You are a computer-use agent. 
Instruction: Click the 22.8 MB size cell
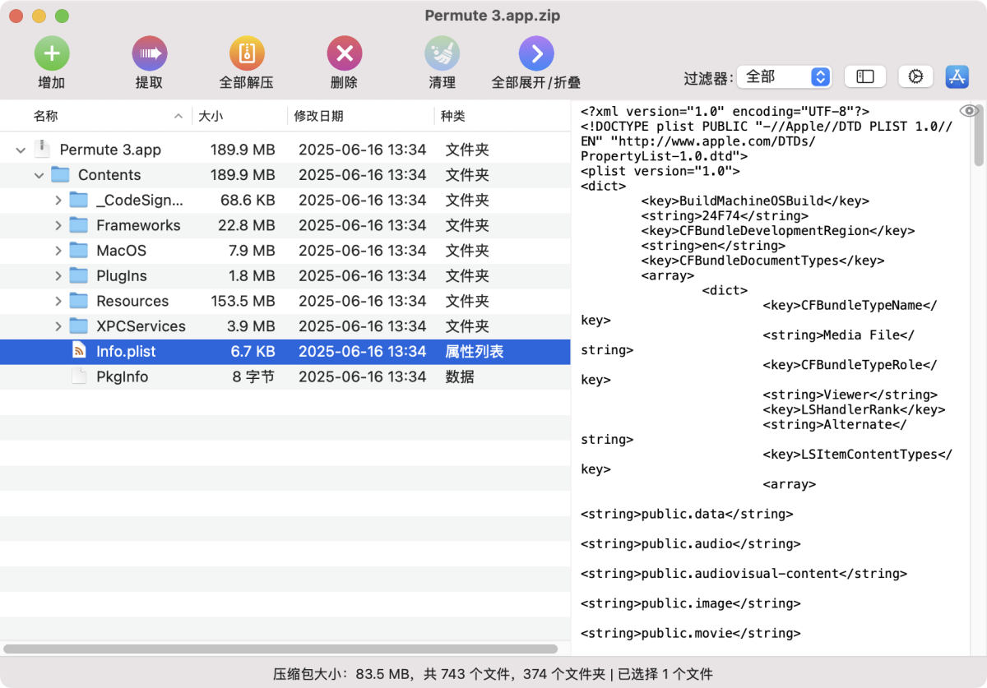pyautogui.click(x=247, y=225)
